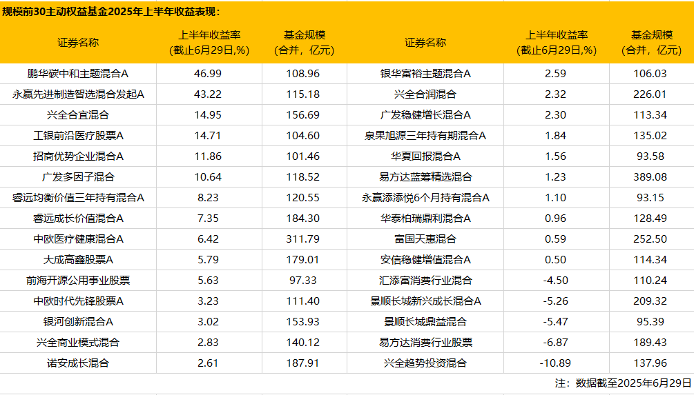Select the fund size 120.55
This screenshot has width=694, height=395.
click(302, 198)
